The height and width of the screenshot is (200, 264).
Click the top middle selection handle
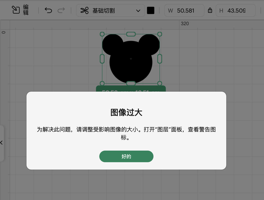(x=131, y=34)
